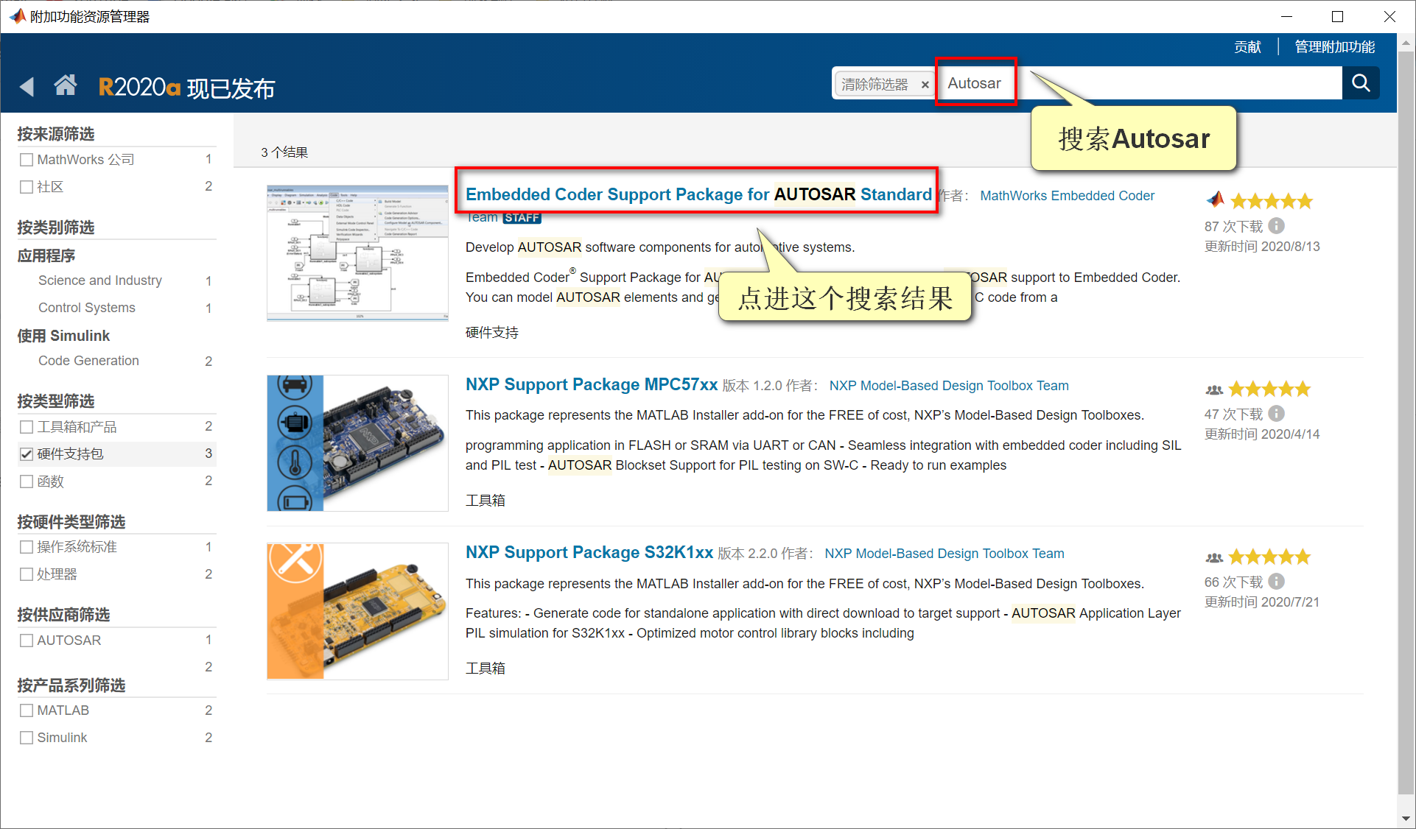Click star rating of MPC57xx package
1416x829 pixels.
(x=1269, y=389)
